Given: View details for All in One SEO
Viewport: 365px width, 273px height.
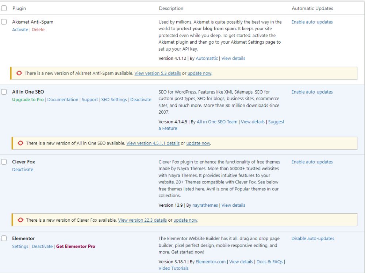Looking at the screenshot, I should click(253, 122).
